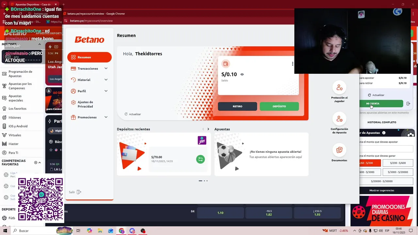Click logout icon beside MI CUENTA
The width and height of the screenshot is (418, 235).
[408, 103]
